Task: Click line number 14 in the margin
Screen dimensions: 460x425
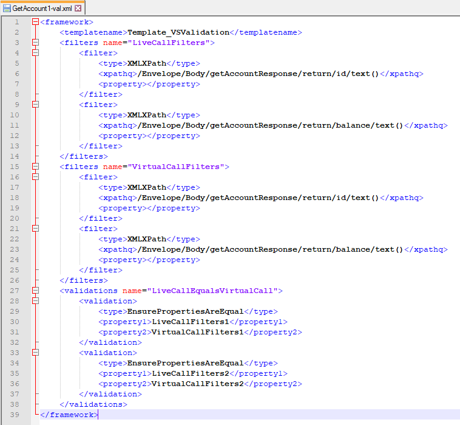Action: pyautogui.click(x=15, y=156)
